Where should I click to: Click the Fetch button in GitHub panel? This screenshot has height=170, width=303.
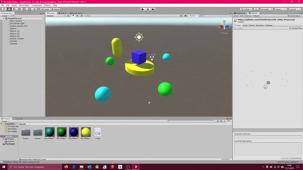(x=237, y=16)
